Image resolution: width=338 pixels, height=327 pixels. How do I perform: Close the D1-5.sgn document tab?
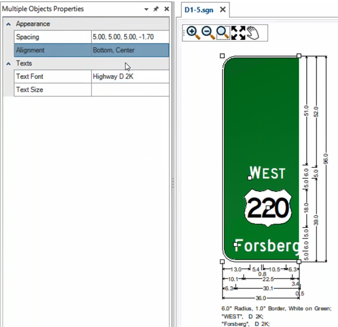click(x=223, y=9)
